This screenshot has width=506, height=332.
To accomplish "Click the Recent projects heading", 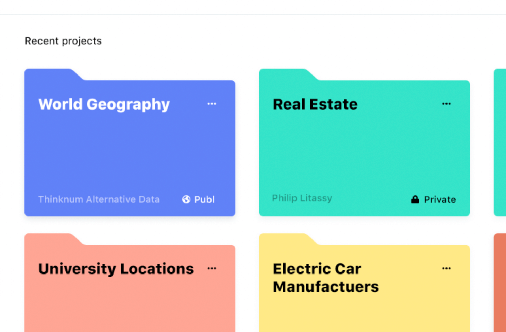I will [x=63, y=41].
